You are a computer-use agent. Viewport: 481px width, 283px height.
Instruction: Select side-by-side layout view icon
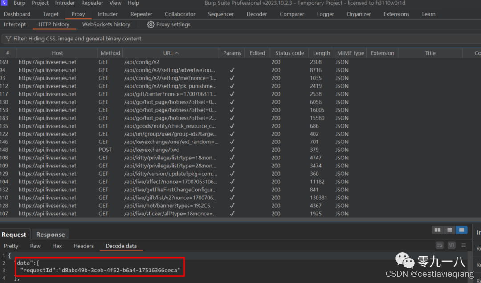point(437,230)
